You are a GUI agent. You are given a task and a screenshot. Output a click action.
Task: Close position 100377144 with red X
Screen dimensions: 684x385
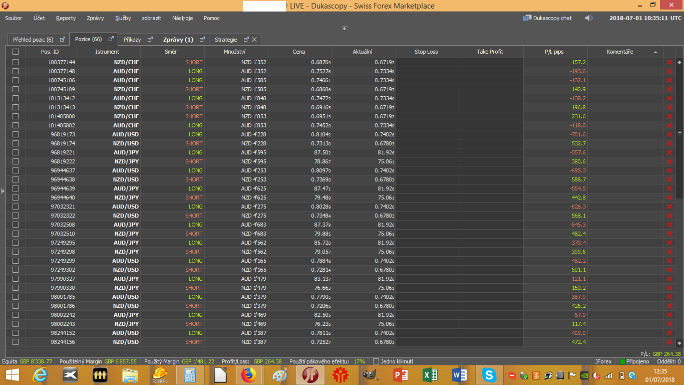669,62
